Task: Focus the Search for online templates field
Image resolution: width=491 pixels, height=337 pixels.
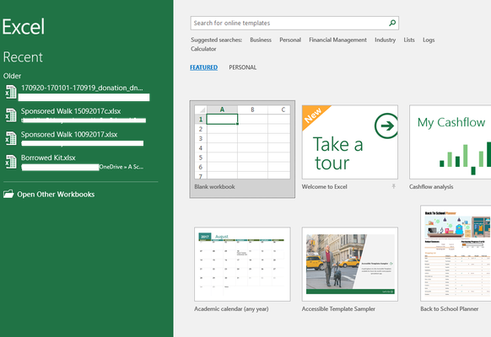Action: tap(294, 23)
